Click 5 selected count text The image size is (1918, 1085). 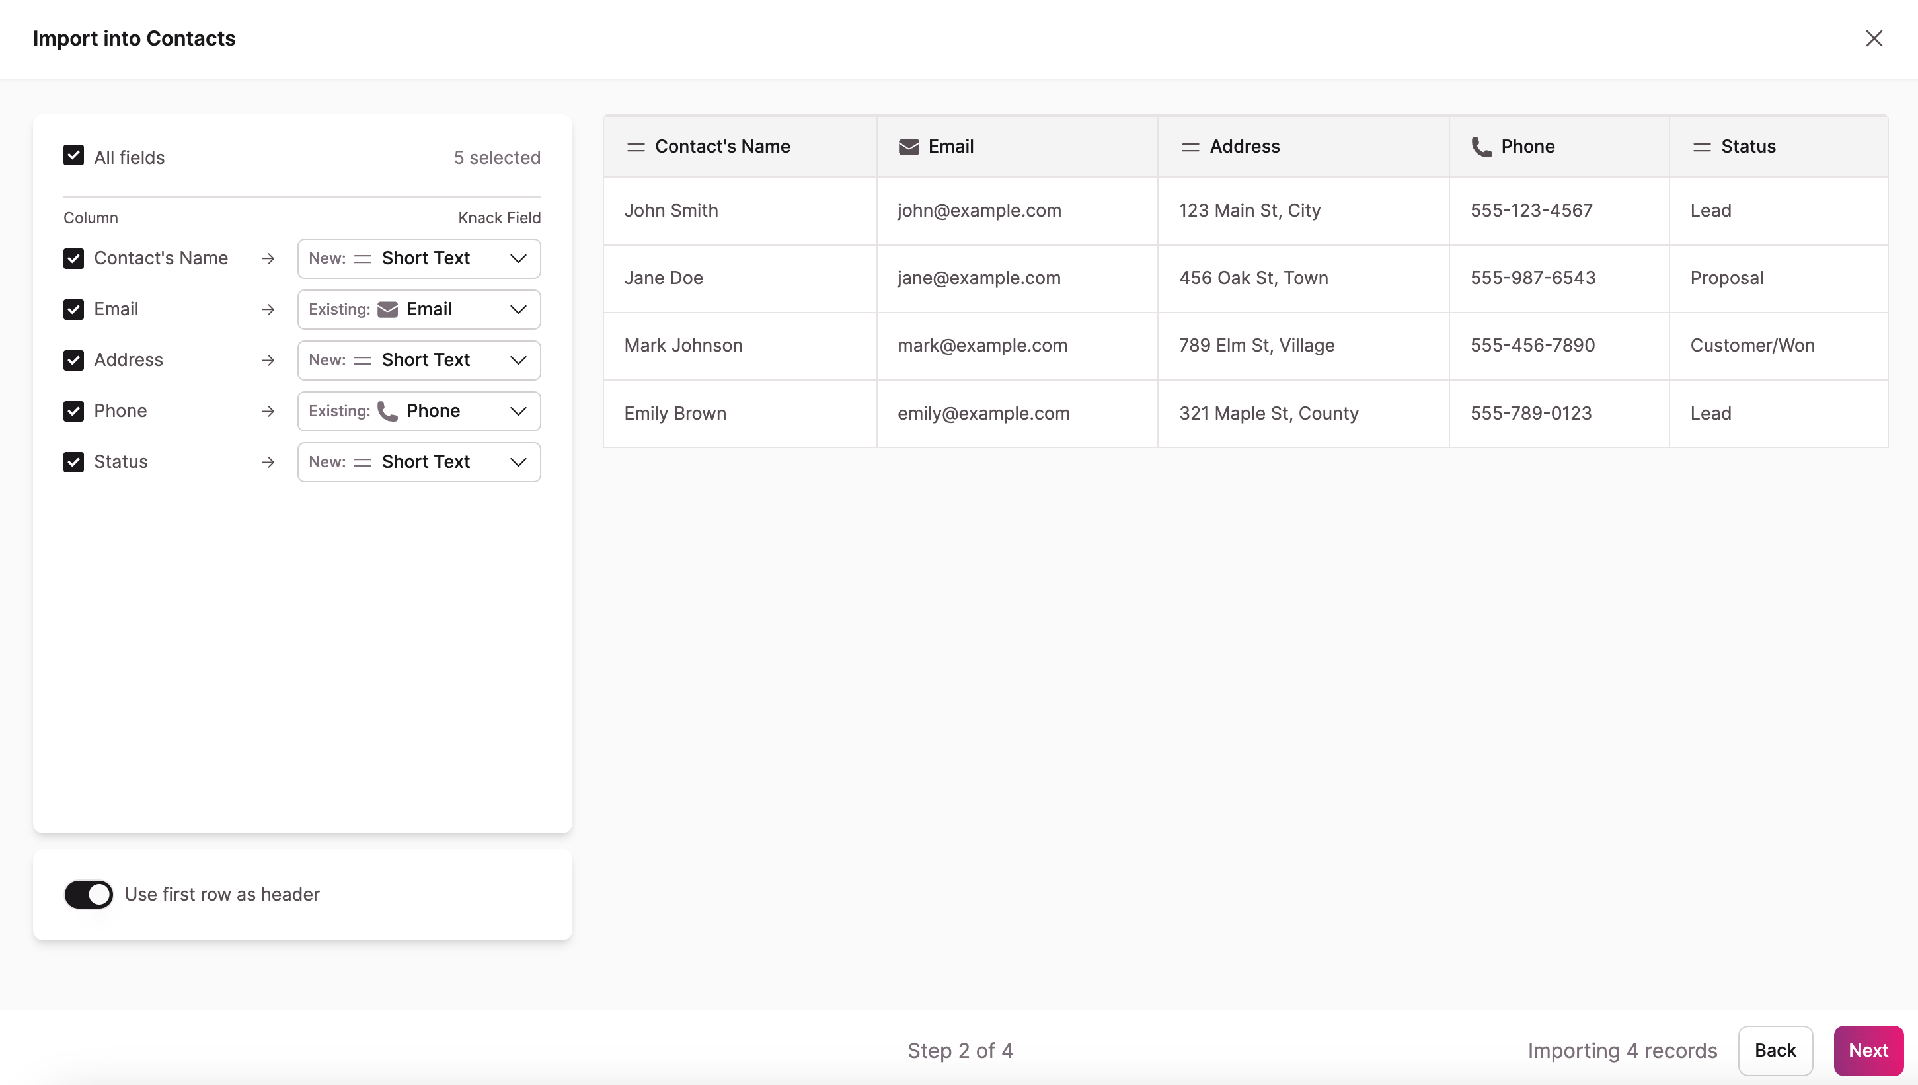click(x=497, y=158)
